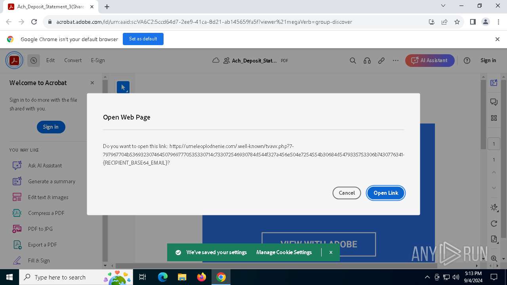Click the Open Link button
507x285 pixels.
(385, 193)
